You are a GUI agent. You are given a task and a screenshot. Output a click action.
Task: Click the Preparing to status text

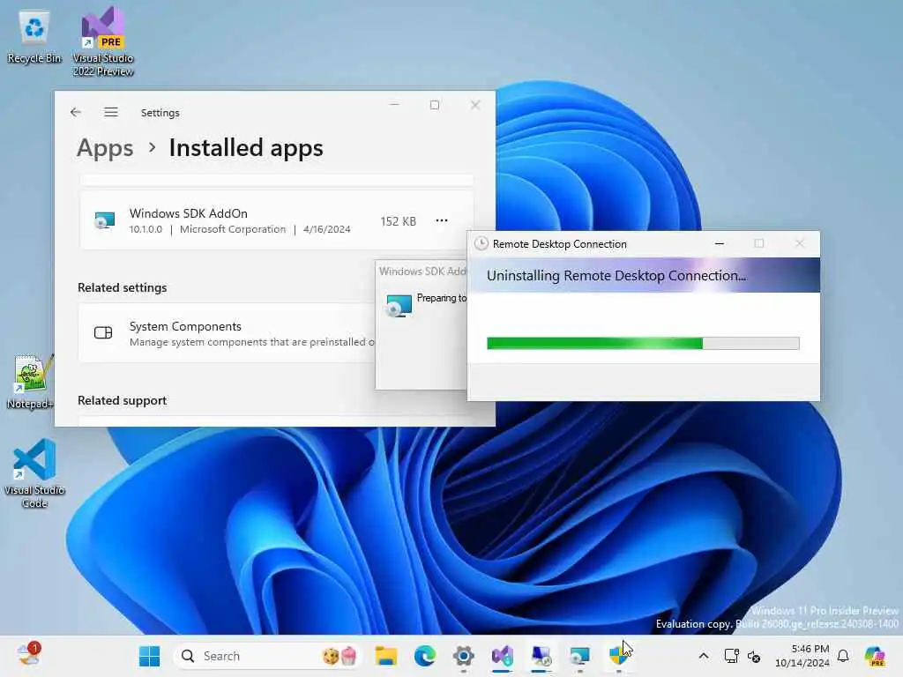coord(441,298)
